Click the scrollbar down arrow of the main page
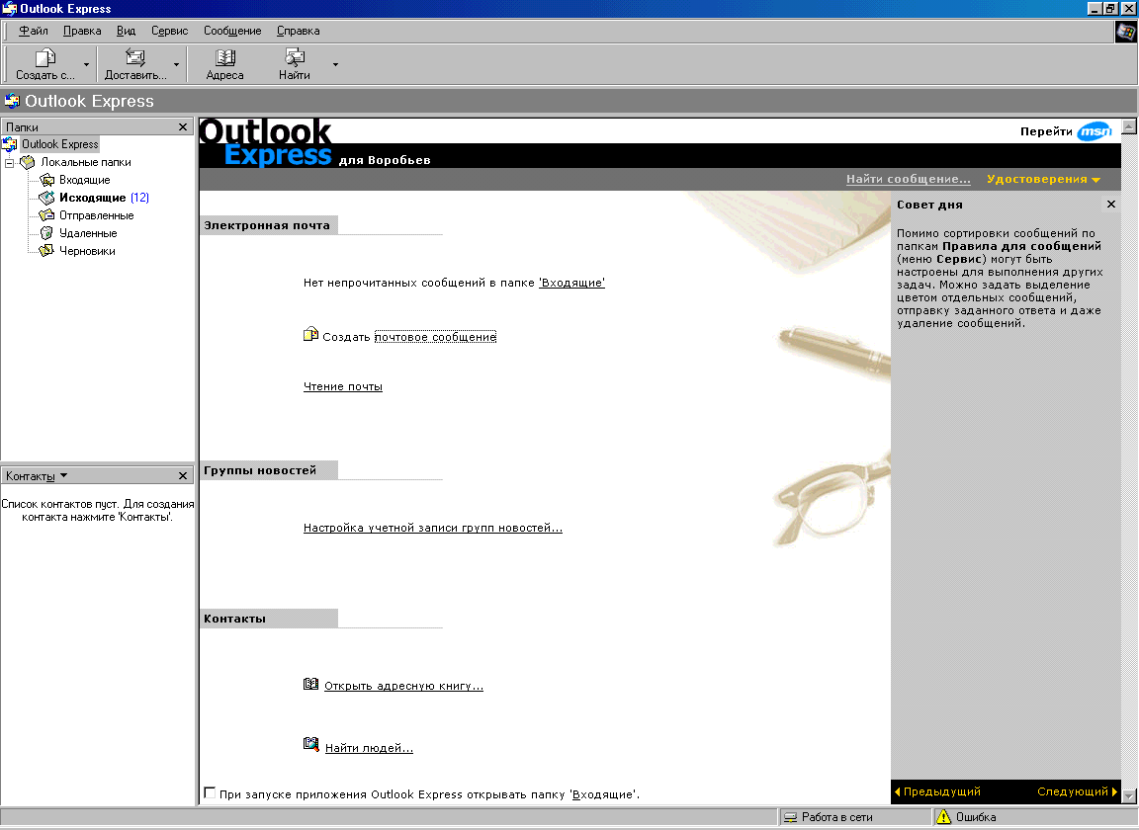Image resolution: width=1139 pixels, height=830 pixels. 1129,796
